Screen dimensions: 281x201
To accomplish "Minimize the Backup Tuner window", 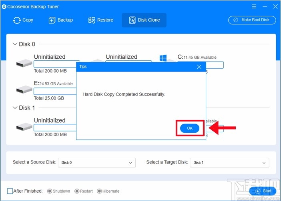I will click(x=265, y=7).
